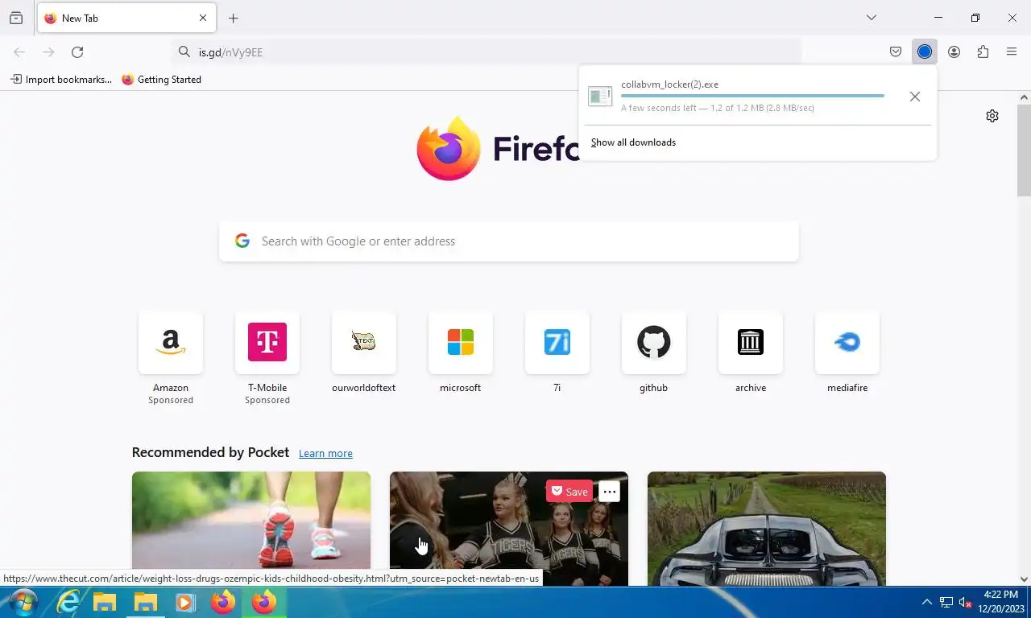
Task: Open the microsoft shortcut tile
Action: pyautogui.click(x=461, y=342)
